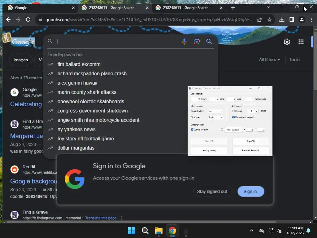Open the Chrome three-dot menu
The image size is (317, 238).
tap(311, 20)
